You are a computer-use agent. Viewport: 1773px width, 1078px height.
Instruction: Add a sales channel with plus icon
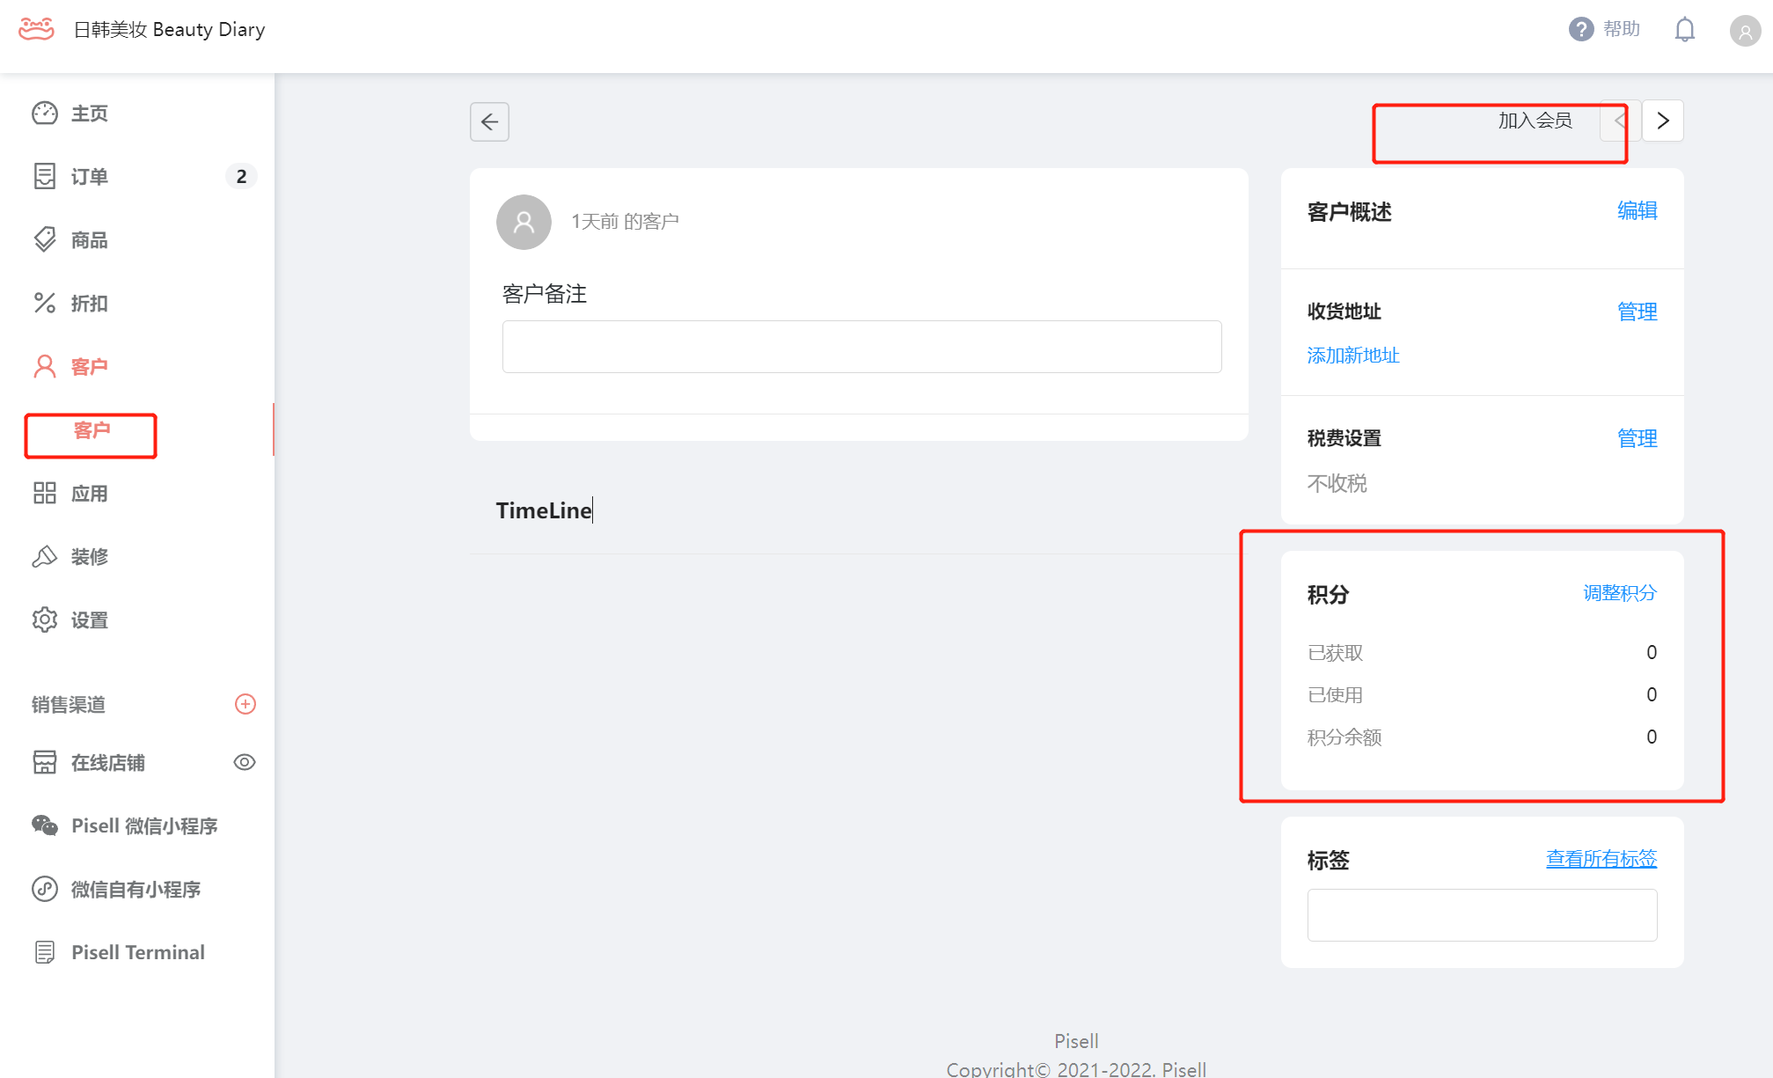coord(245,704)
